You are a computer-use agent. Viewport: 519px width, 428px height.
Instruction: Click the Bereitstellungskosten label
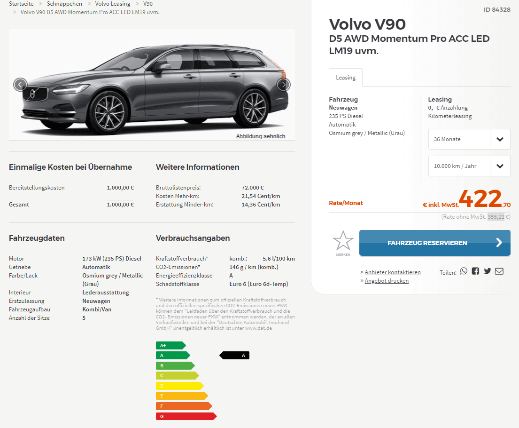[x=37, y=188]
